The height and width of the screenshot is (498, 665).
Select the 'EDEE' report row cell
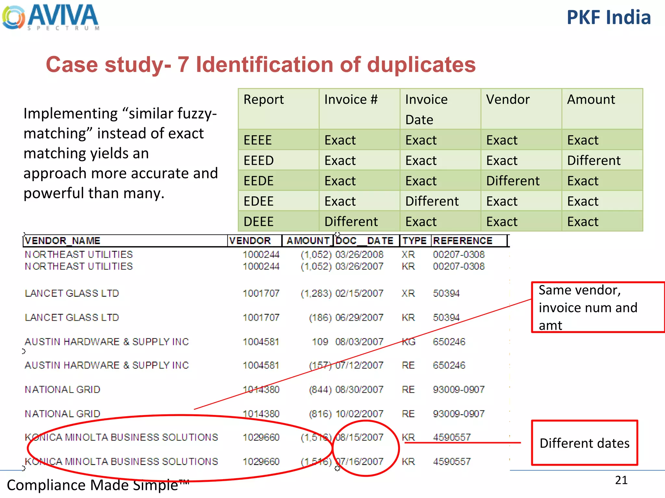tap(279, 201)
